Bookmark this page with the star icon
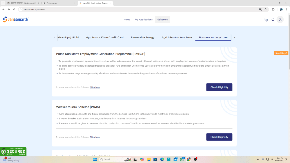 (266, 9)
